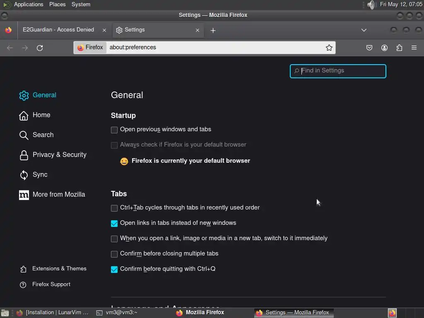
Task: Click the Firefox logo left of tabs
Action: pos(8,30)
